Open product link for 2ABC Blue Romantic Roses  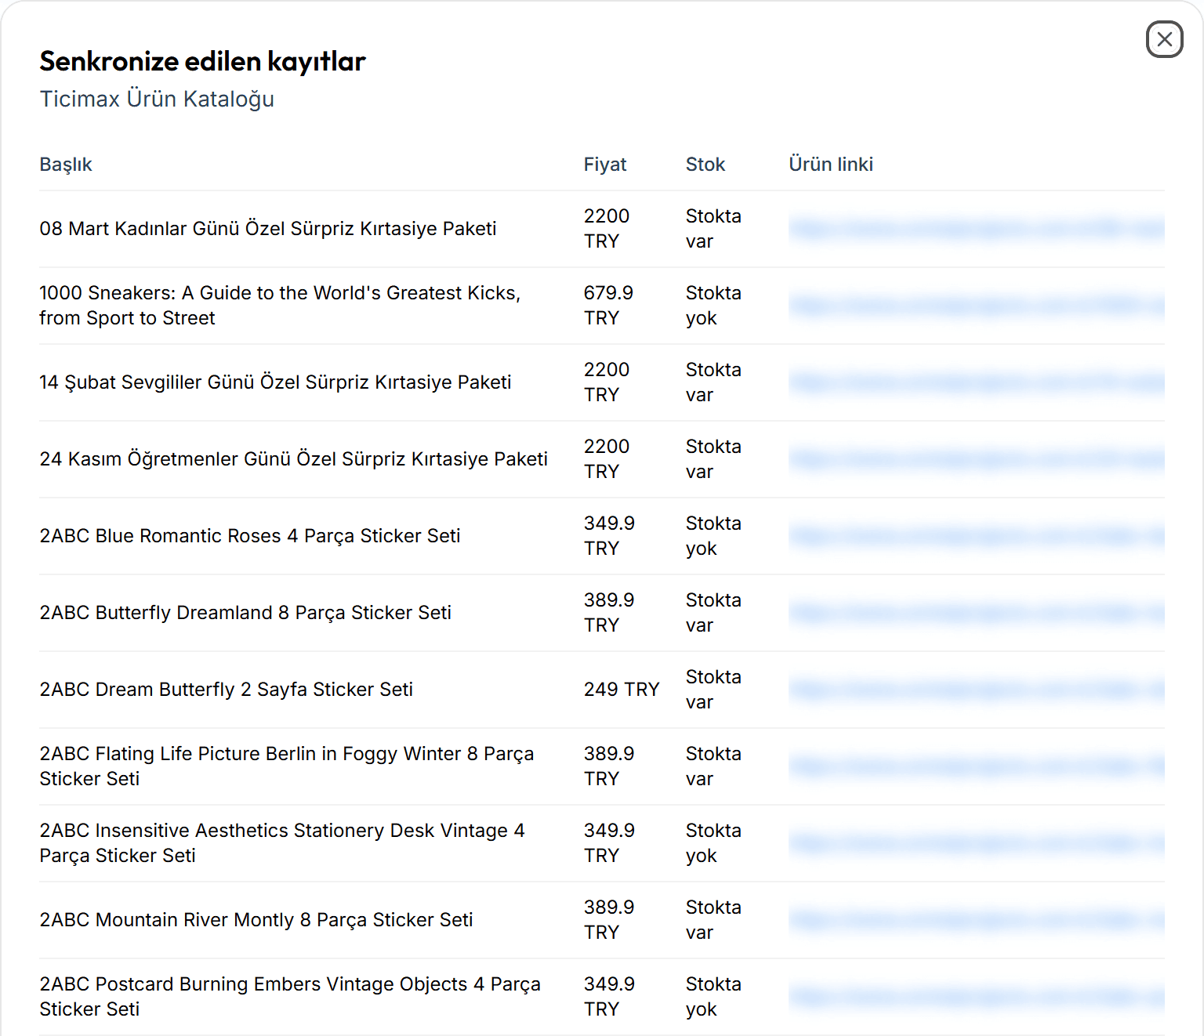tap(977, 536)
